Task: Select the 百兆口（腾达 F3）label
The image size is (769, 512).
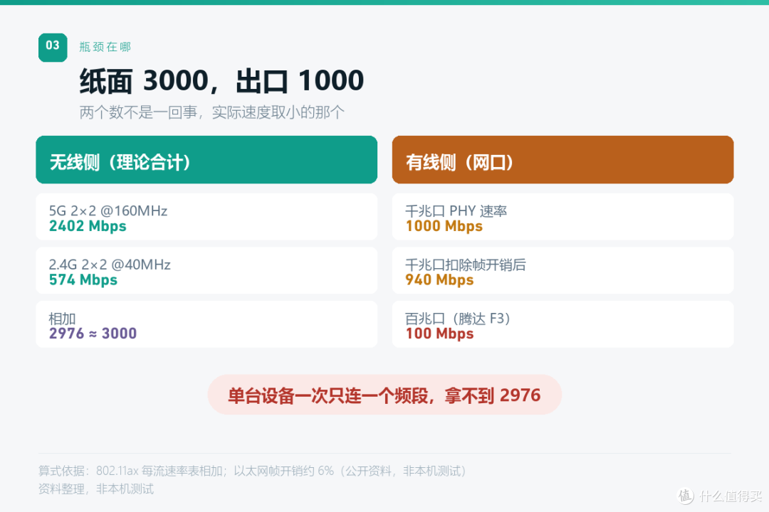Action: [x=458, y=319]
